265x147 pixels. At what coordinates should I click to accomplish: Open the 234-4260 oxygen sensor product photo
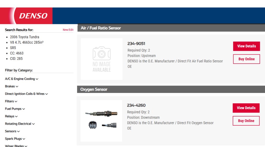click(x=101, y=121)
